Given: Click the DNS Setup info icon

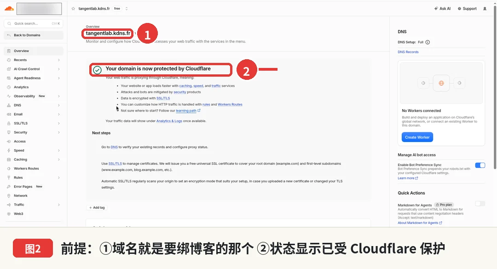Looking at the screenshot, I should pos(428,42).
